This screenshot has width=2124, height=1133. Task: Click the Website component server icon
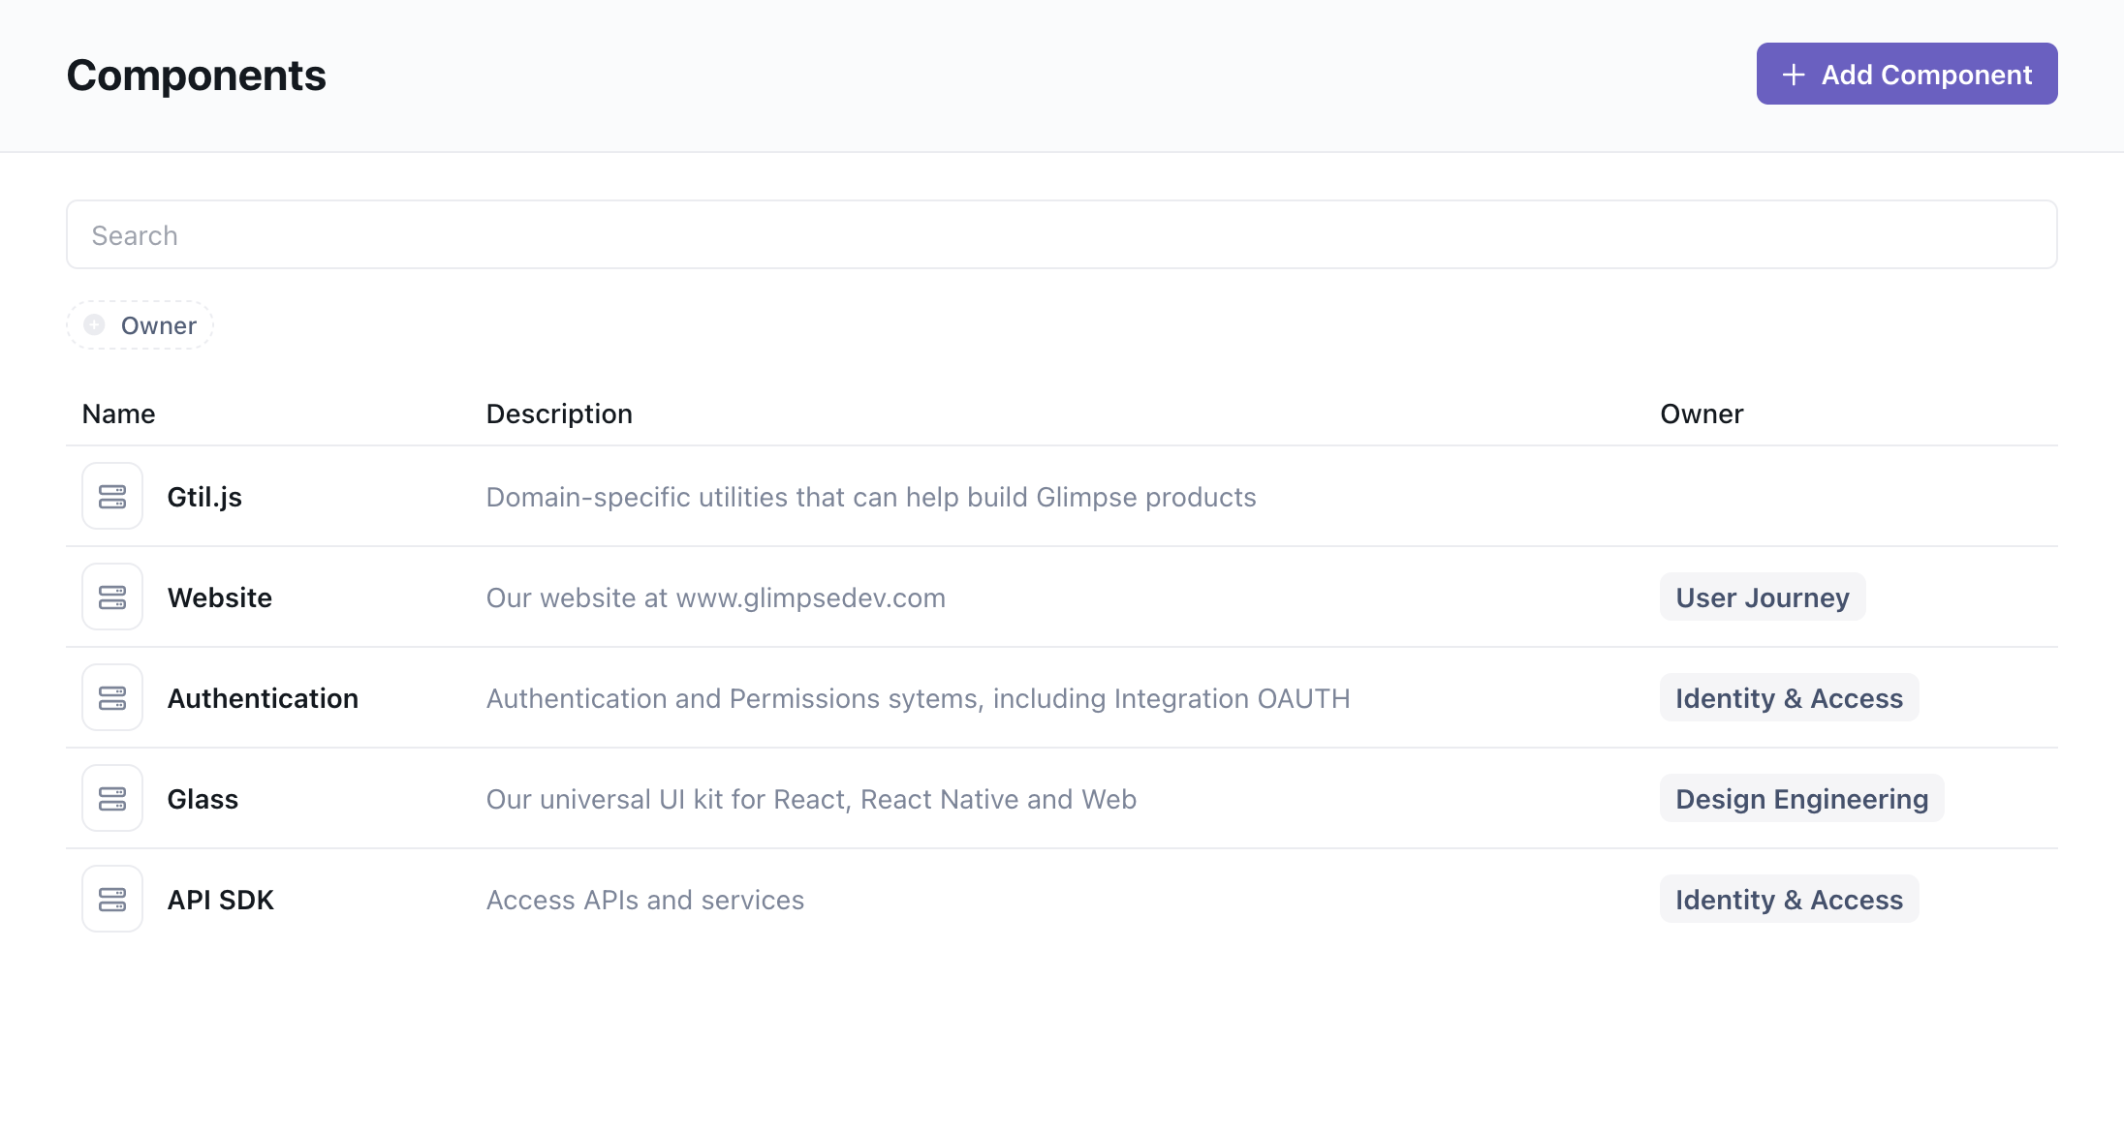point(112,597)
